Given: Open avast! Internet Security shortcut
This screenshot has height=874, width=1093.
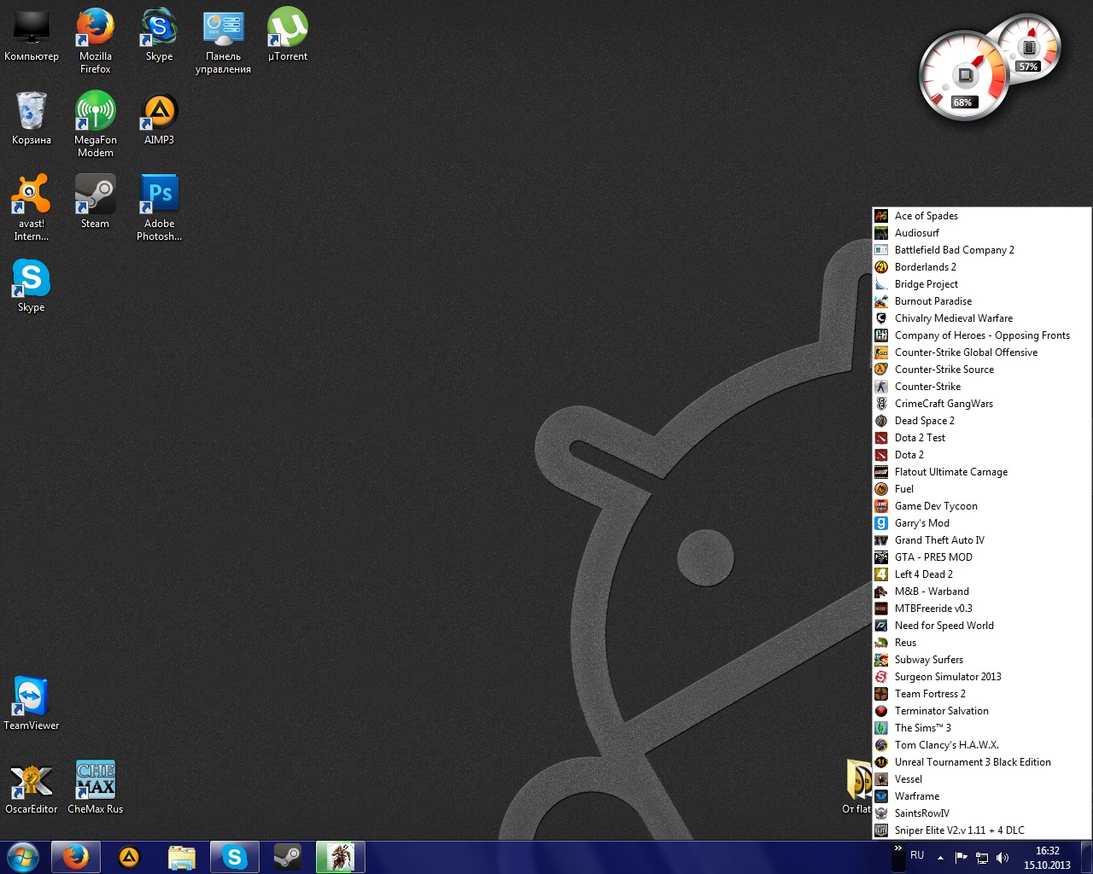Looking at the screenshot, I should 32,208.
